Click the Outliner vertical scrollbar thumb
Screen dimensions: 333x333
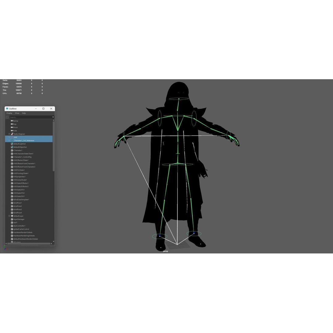54,146
